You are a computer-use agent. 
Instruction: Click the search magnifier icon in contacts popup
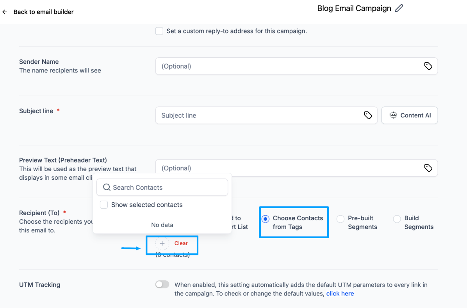pyautogui.click(x=107, y=188)
